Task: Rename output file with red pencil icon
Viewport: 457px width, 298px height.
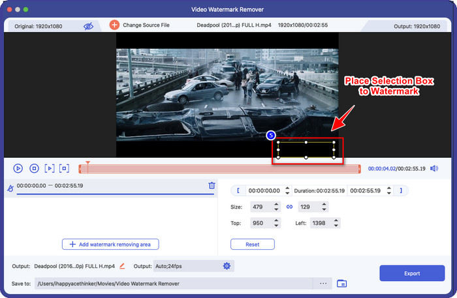Action: [x=122, y=265]
